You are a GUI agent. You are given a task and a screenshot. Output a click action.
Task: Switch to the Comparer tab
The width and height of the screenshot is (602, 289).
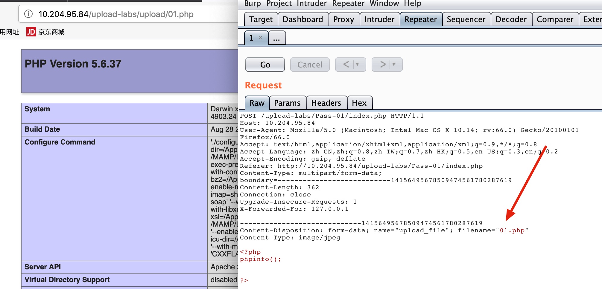coord(555,19)
